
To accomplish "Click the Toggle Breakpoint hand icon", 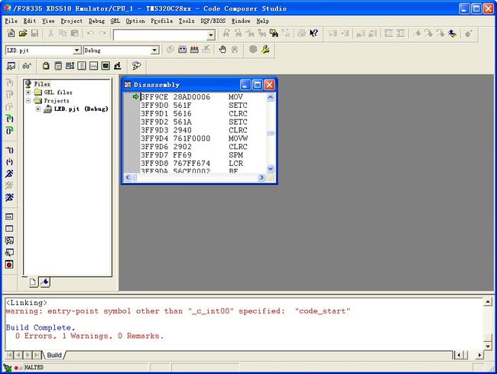I will (x=223, y=50).
